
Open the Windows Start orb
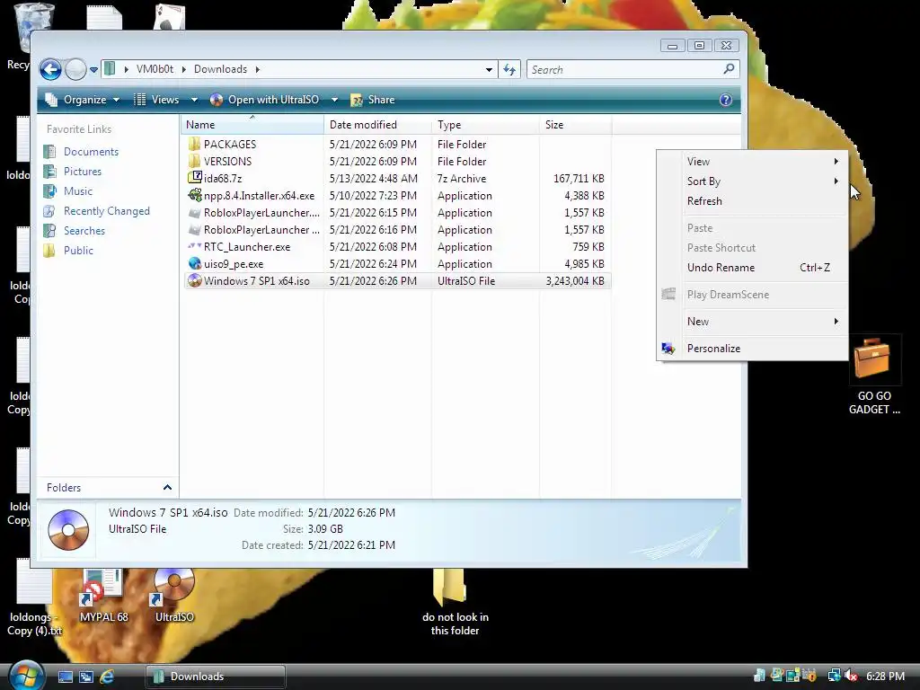(26, 675)
